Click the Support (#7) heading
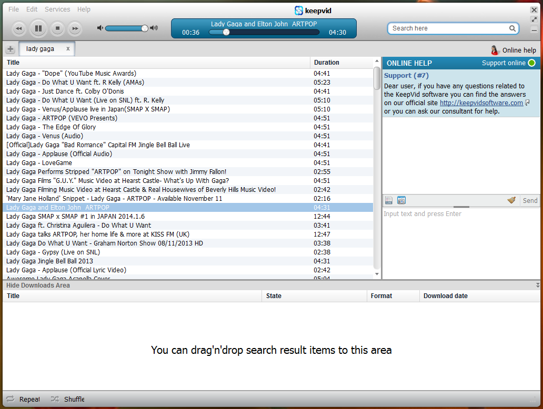543x409 pixels. 406,75
